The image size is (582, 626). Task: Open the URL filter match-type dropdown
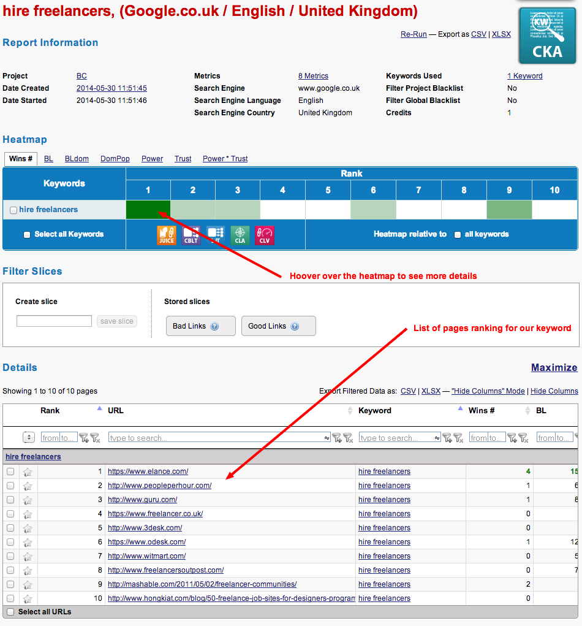pos(327,438)
